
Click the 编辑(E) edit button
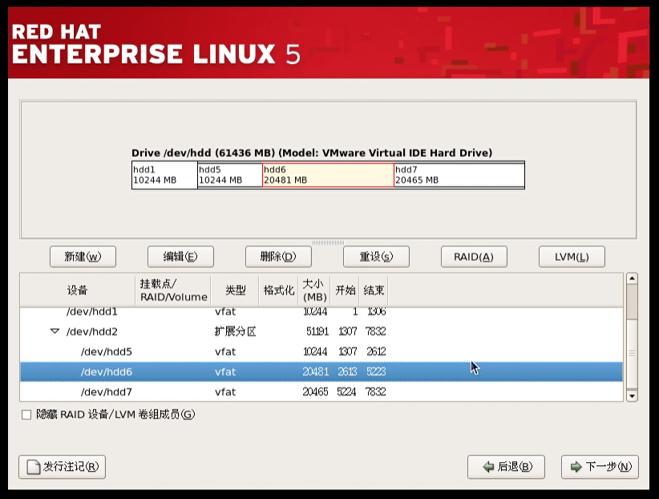[180, 257]
